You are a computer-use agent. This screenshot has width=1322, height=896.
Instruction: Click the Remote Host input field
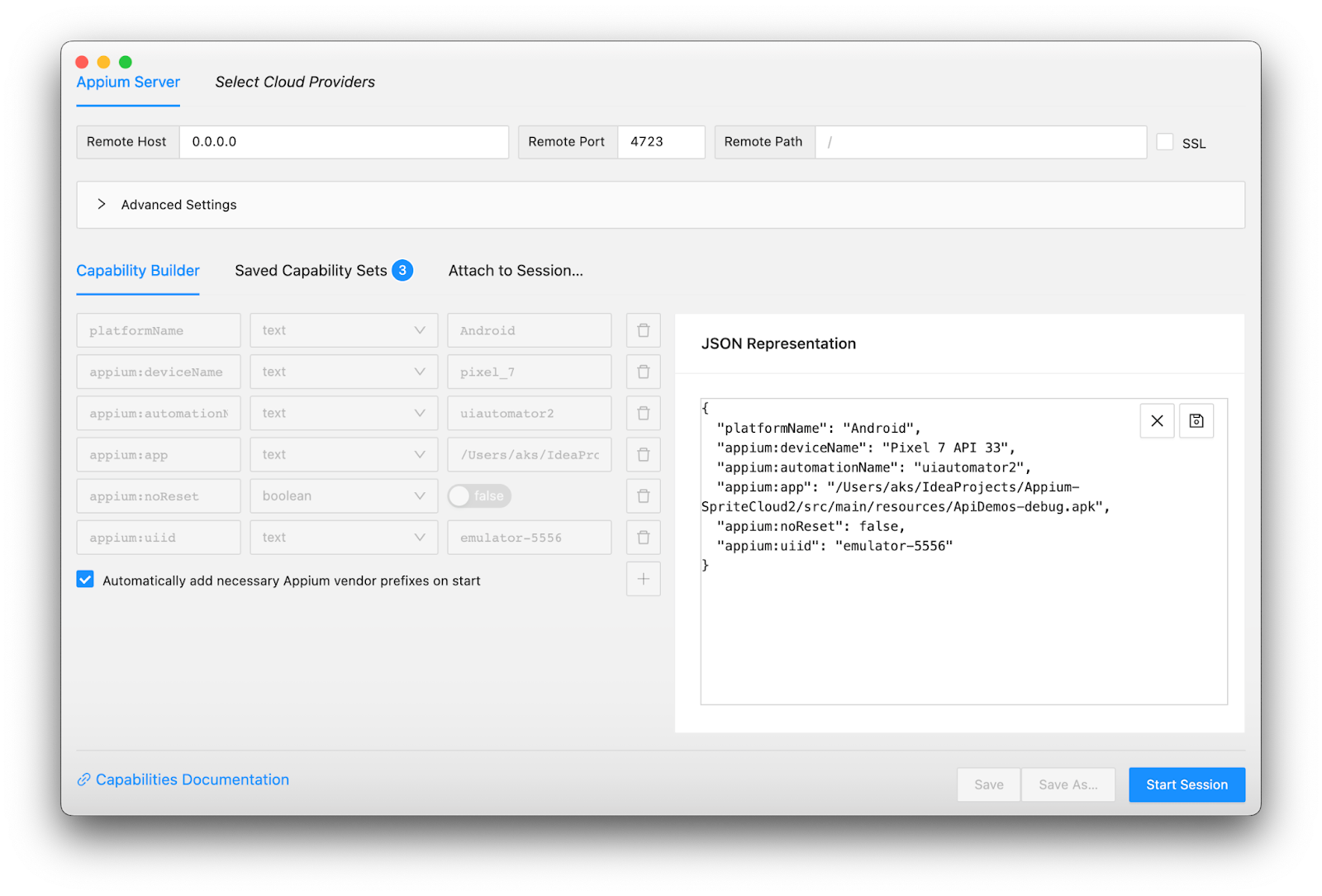point(344,142)
